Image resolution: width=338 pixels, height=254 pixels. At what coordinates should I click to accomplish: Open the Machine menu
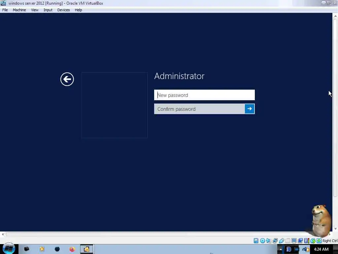coord(19,10)
